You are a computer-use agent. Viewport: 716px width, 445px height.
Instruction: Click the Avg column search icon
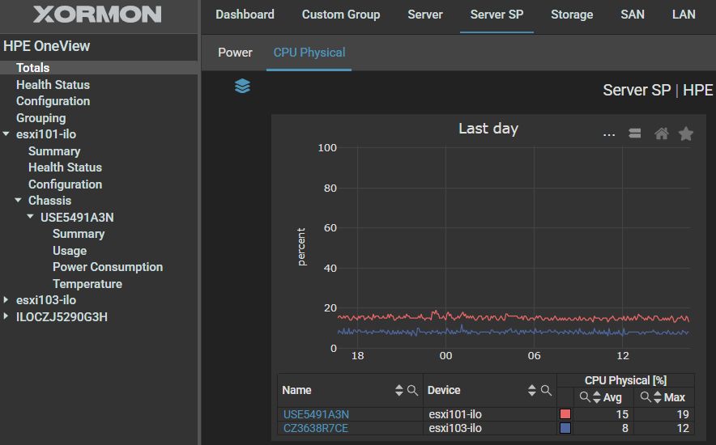point(585,397)
